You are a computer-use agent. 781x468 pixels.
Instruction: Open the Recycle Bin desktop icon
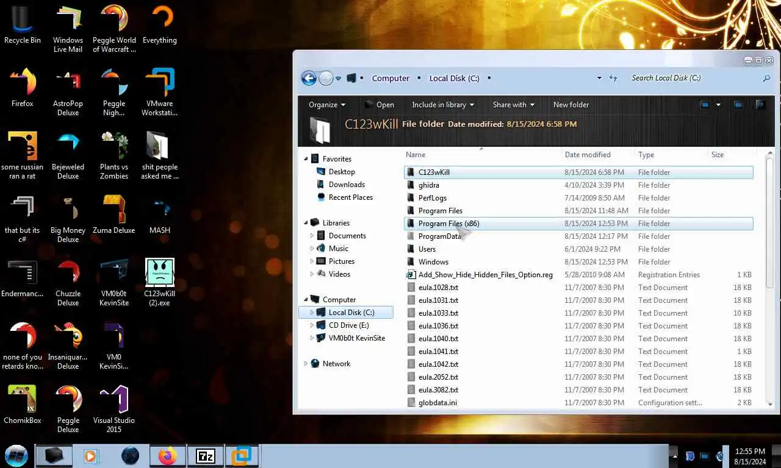click(x=23, y=25)
